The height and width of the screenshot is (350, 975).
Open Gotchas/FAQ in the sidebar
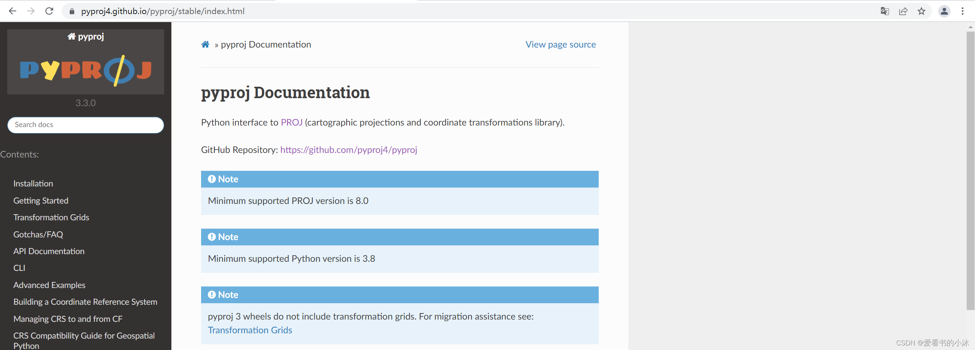click(38, 234)
